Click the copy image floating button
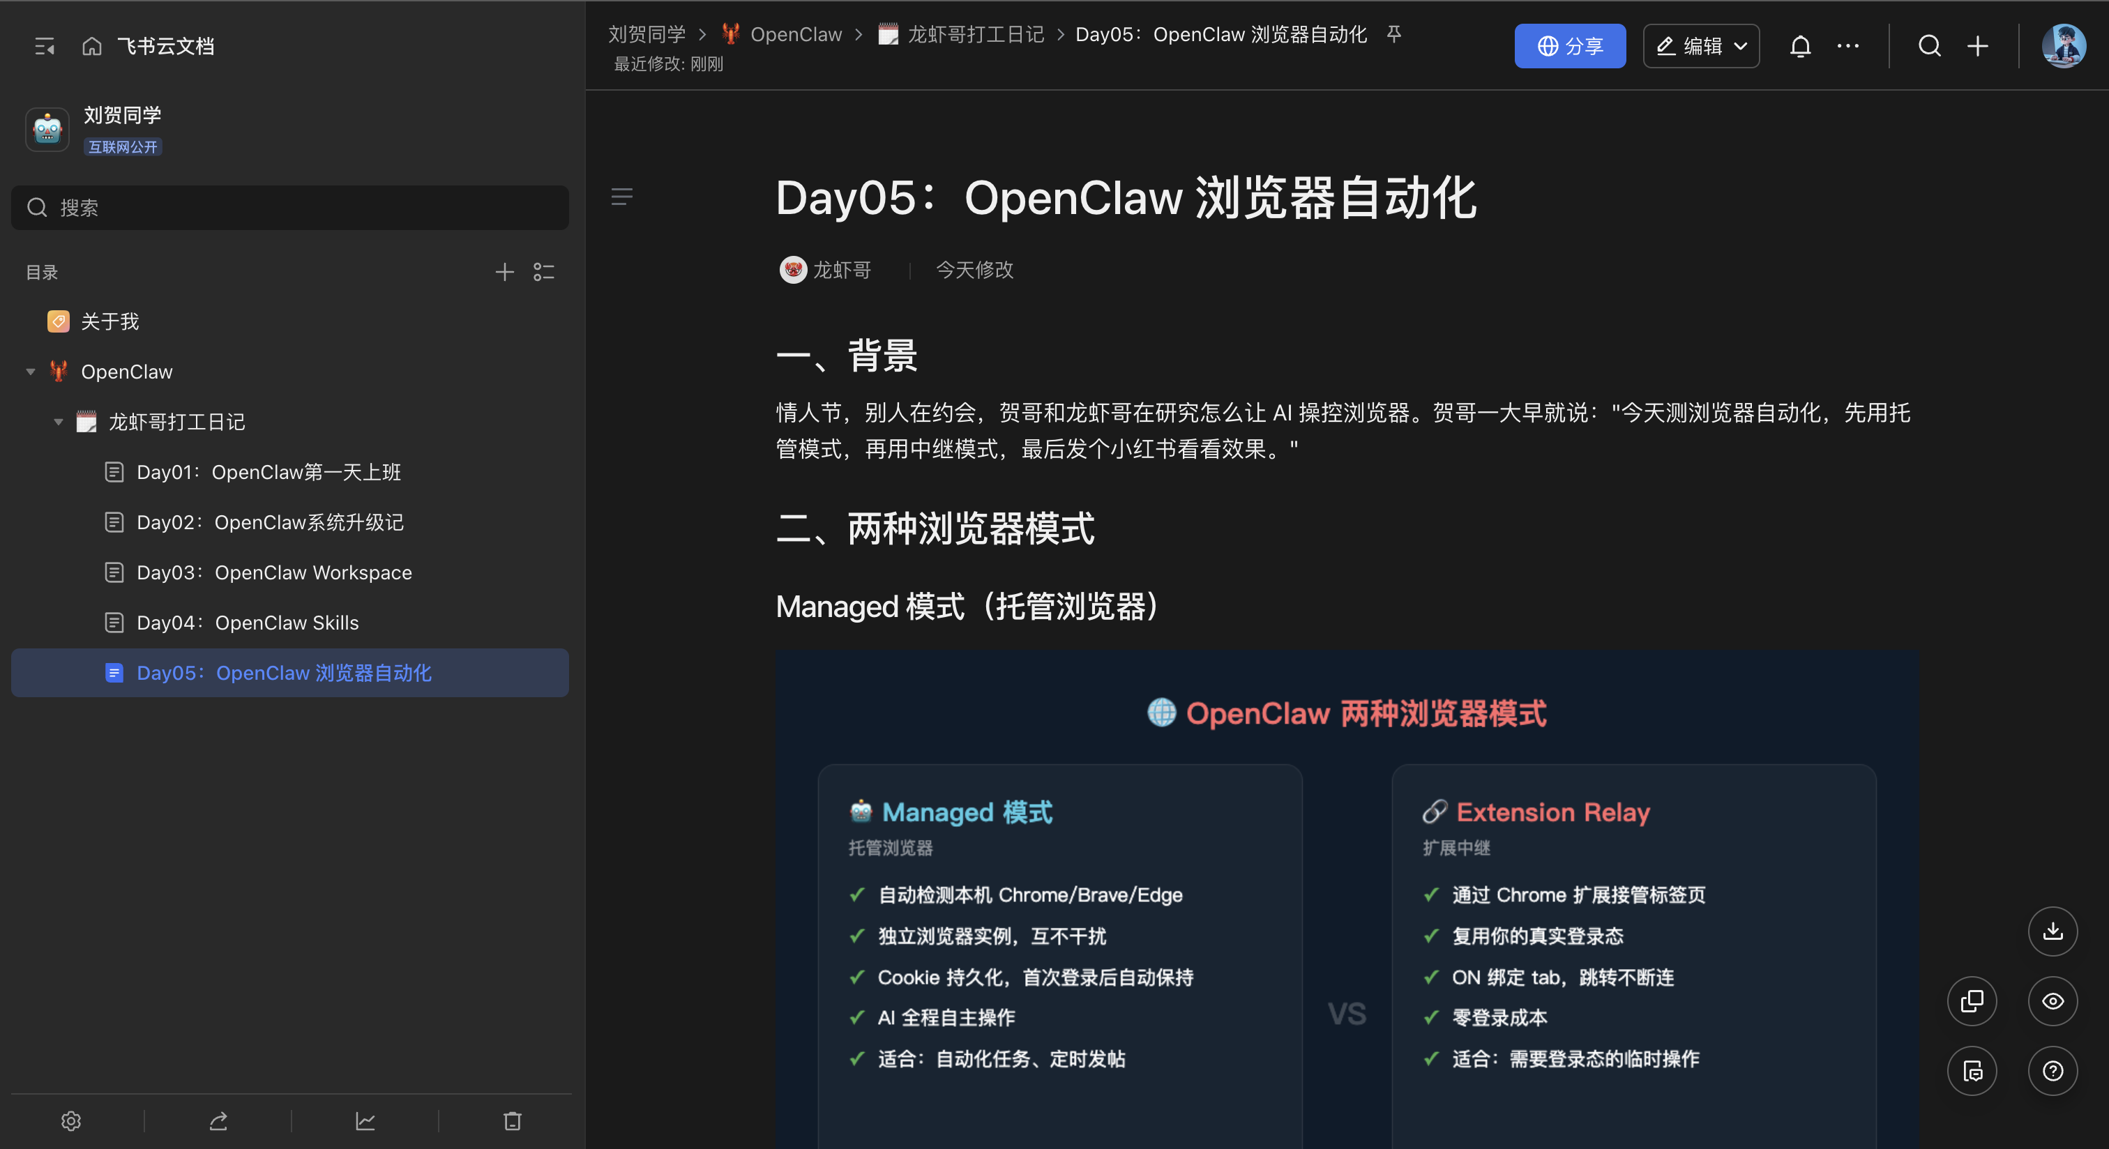 coord(1972,1001)
